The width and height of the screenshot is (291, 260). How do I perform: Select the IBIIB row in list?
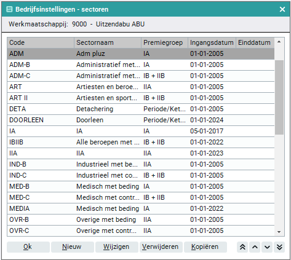click(141, 142)
